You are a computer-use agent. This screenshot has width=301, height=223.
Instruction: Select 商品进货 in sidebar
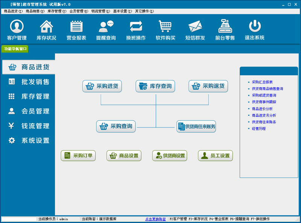(x=29, y=67)
